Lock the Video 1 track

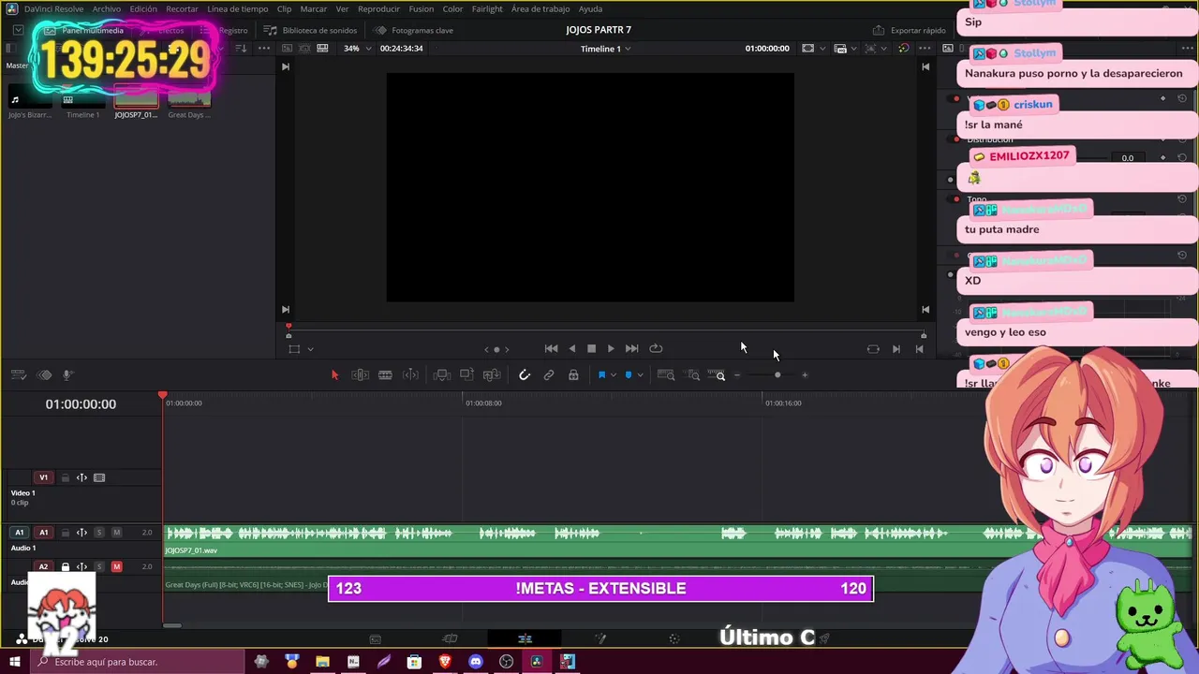click(66, 477)
